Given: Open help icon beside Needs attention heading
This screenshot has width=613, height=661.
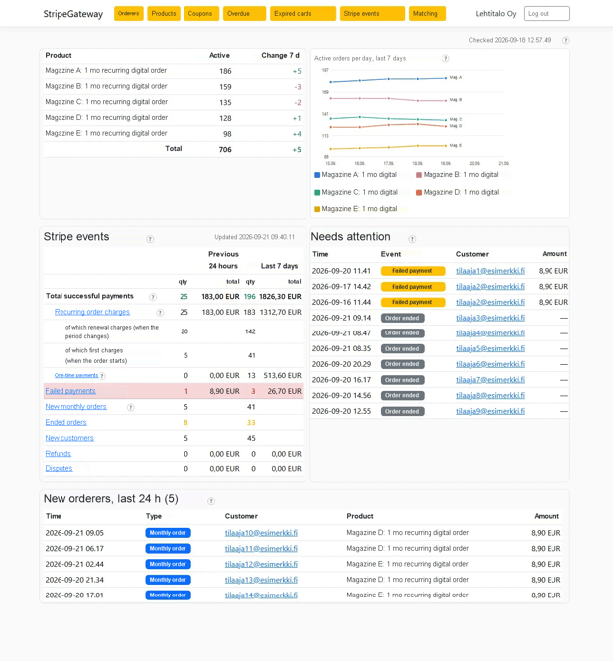Looking at the screenshot, I should [x=412, y=239].
